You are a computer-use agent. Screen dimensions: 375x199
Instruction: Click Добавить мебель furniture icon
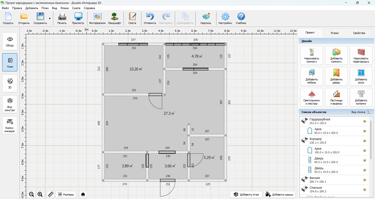[x=312, y=77]
